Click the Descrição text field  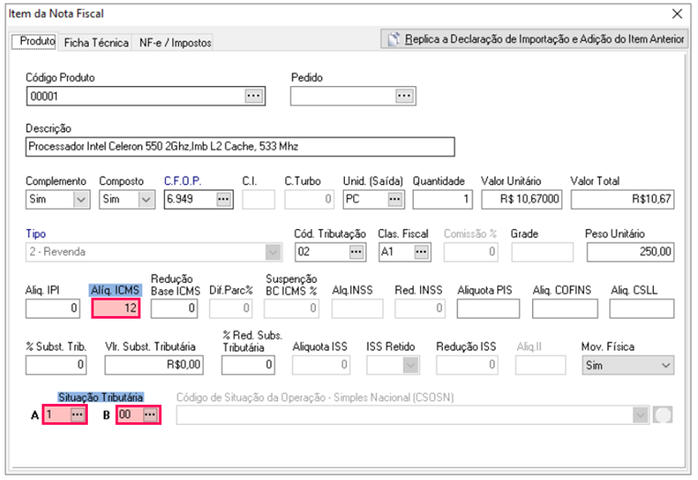240,147
